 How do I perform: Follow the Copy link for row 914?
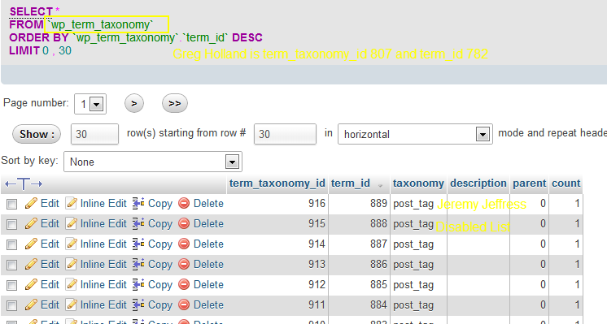(x=160, y=244)
